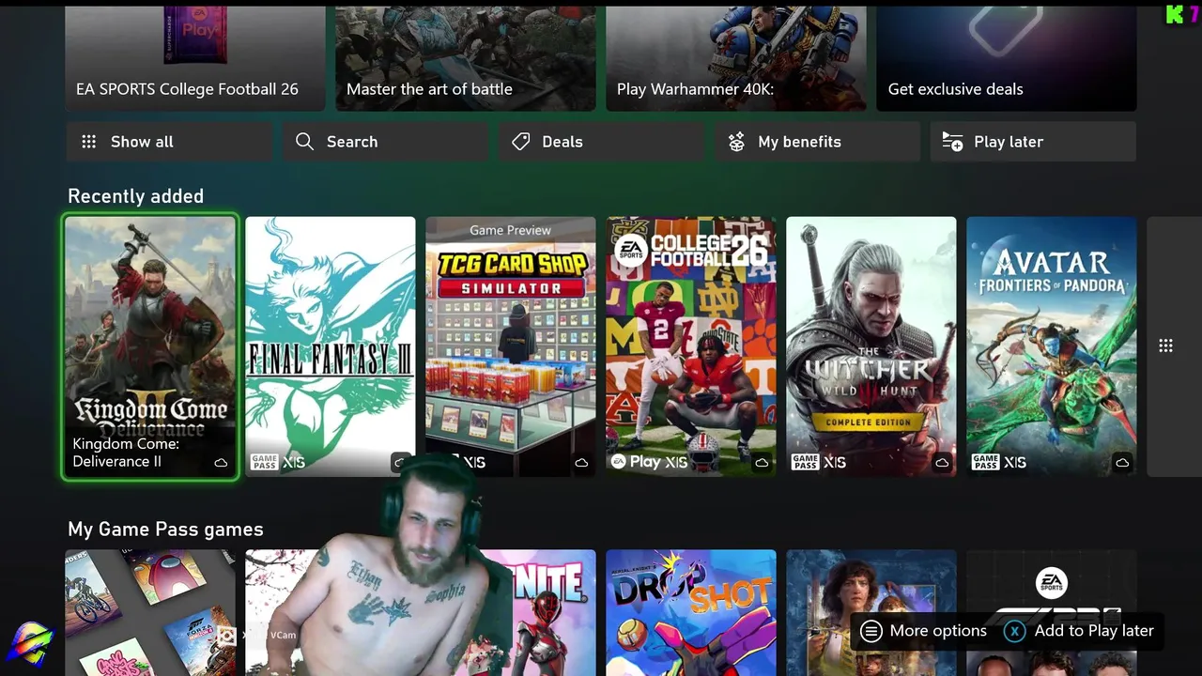Click the magnifier icon in Search
The width and height of the screenshot is (1202, 676).
[x=304, y=142]
